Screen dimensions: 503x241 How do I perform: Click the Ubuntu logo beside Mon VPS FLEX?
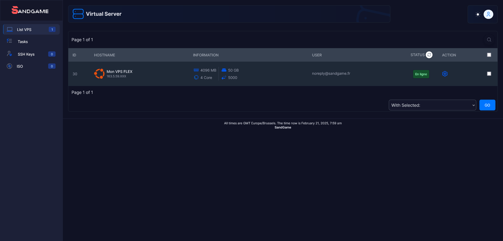(99, 74)
